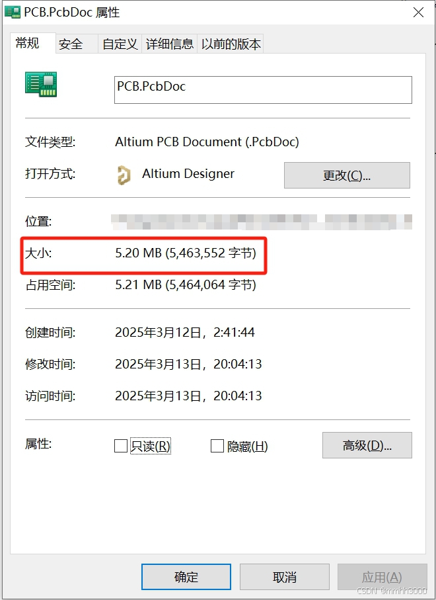Click the 应用(A) button
The height and width of the screenshot is (600, 436).
tap(382, 577)
